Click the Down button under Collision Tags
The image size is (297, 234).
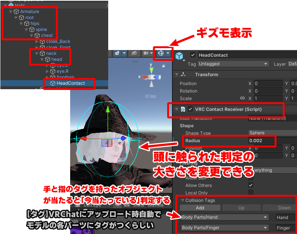(280, 208)
